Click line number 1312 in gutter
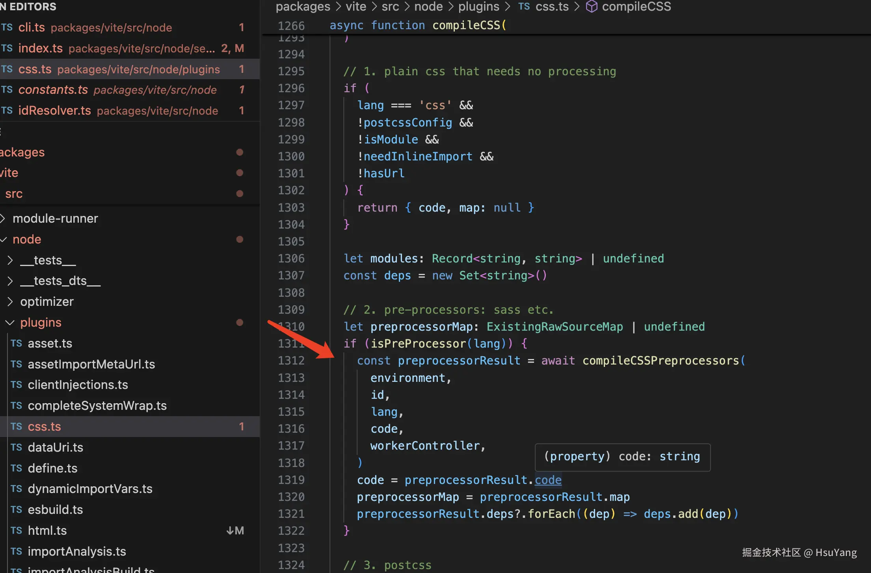871x573 pixels. 291,361
